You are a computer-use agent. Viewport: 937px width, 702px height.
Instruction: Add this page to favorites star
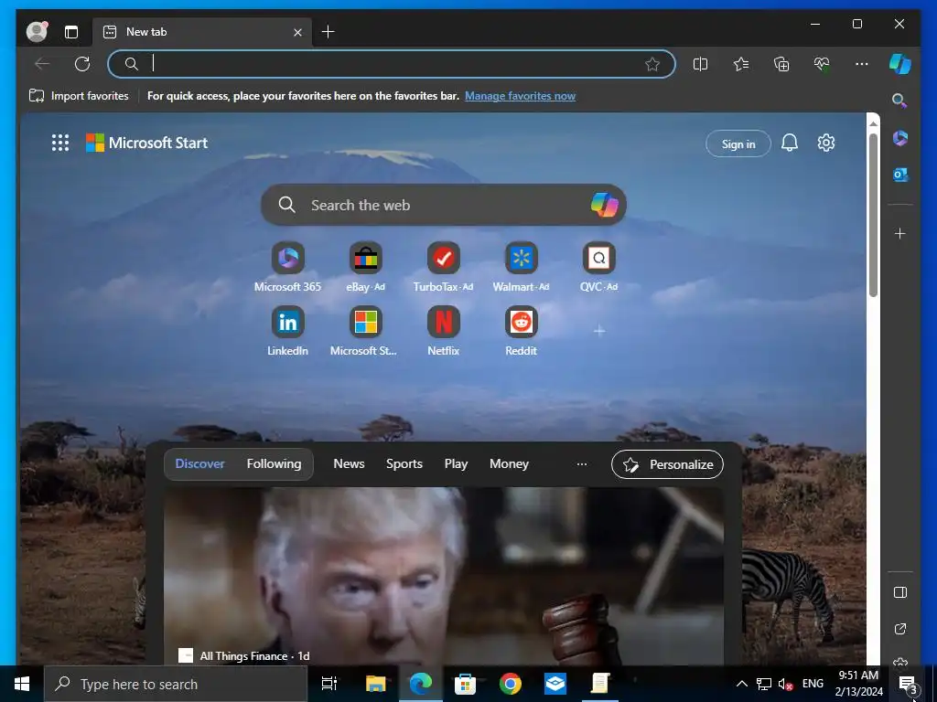click(652, 64)
